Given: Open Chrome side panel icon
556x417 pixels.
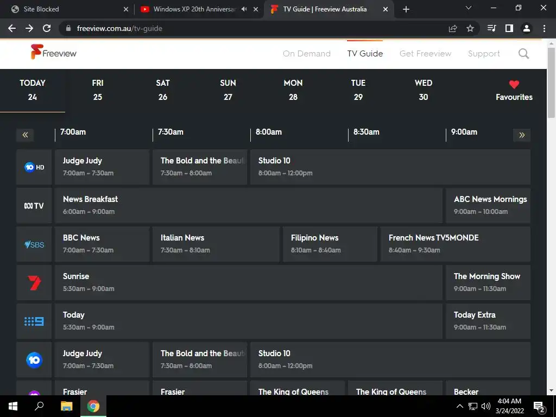Looking at the screenshot, I should click(509, 28).
